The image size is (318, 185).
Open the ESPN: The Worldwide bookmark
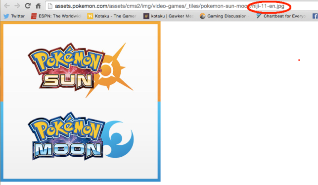pyautogui.click(x=56, y=16)
